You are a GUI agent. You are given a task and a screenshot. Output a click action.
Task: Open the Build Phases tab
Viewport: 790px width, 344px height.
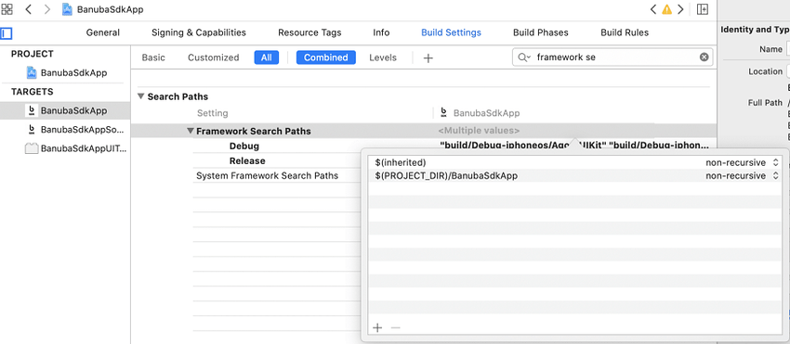pyautogui.click(x=541, y=32)
